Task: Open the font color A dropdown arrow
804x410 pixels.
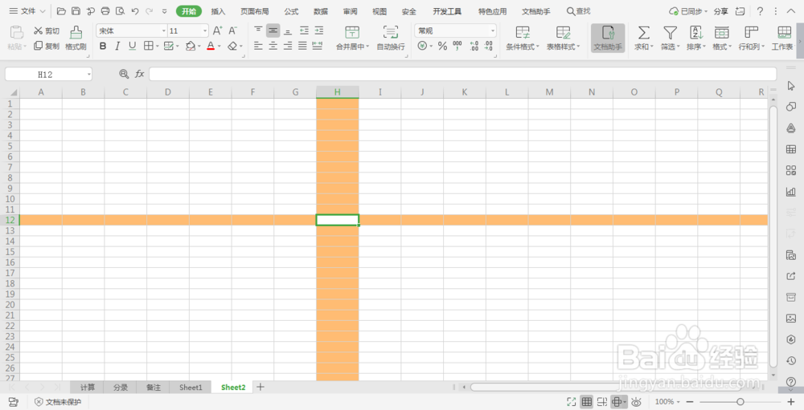Action: 219,47
